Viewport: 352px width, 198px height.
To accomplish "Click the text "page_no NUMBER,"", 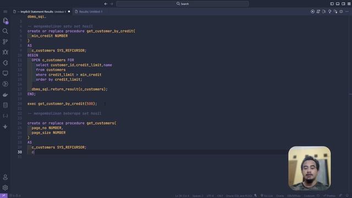I will coord(47,128).
